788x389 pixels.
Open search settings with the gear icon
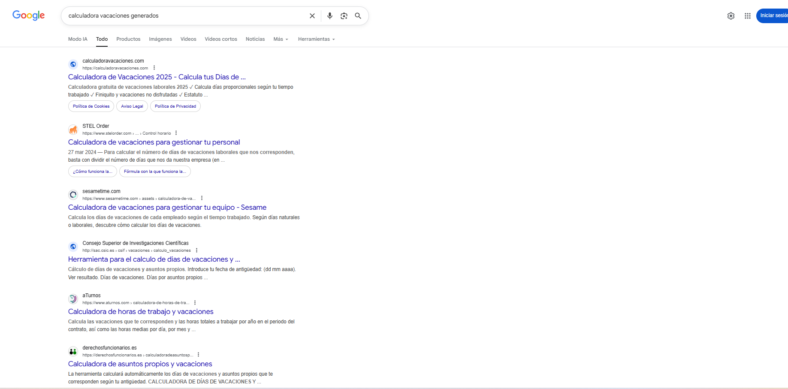(731, 15)
